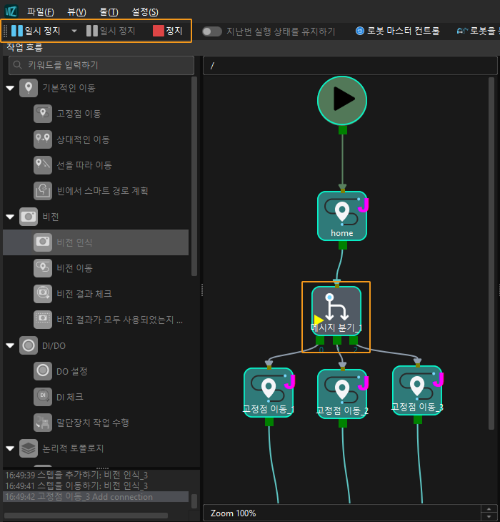Viewport: 500px width, 522px height.
Task: Select the 메시지 분기_1 branch node
Action: point(336,311)
